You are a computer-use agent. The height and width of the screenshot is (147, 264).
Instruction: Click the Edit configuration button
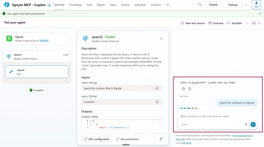tap(97, 139)
